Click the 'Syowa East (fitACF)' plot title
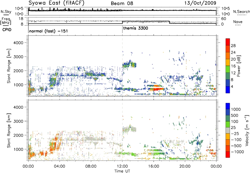 (x=57, y=3)
